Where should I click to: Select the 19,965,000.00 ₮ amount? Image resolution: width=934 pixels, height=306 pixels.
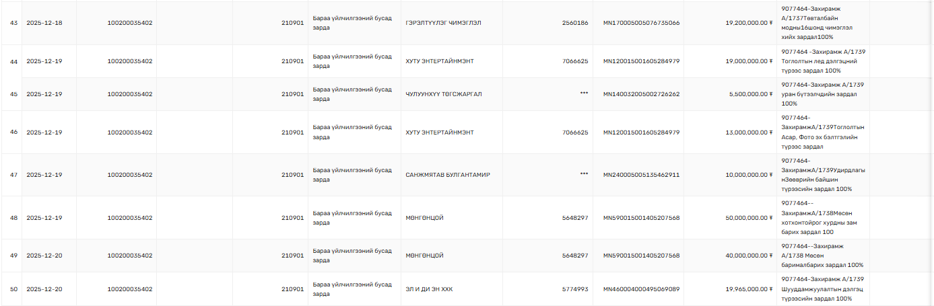tap(749, 289)
